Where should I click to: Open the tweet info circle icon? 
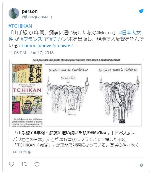[141, 165]
